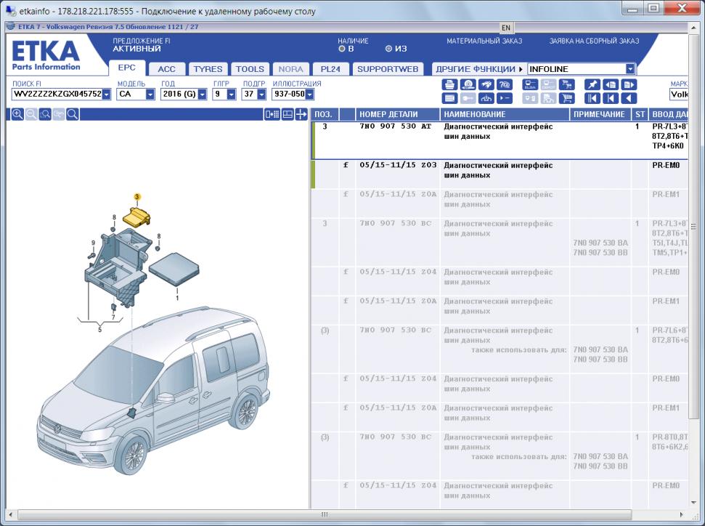705x526 pixels.
Task: Open the SUPPORTWEB tab
Action: coord(388,69)
